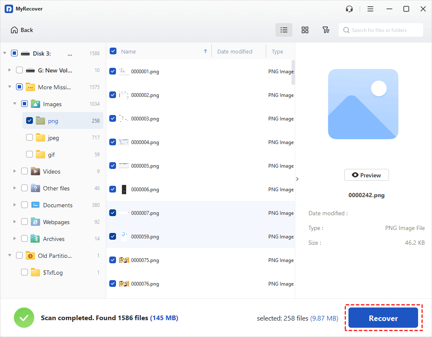Image resolution: width=432 pixels, height=337 pixels.
Task: Switch to grid thumbnail view
Action: pyautogui.click(x=305, y=30)
